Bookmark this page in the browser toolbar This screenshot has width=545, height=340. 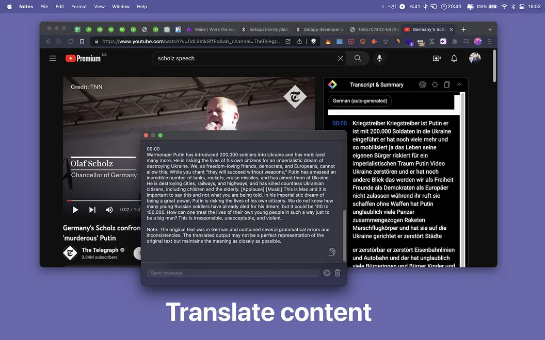pos(82,42)
